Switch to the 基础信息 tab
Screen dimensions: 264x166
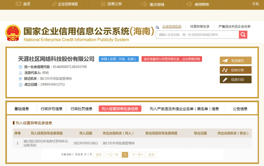point(22,109)
